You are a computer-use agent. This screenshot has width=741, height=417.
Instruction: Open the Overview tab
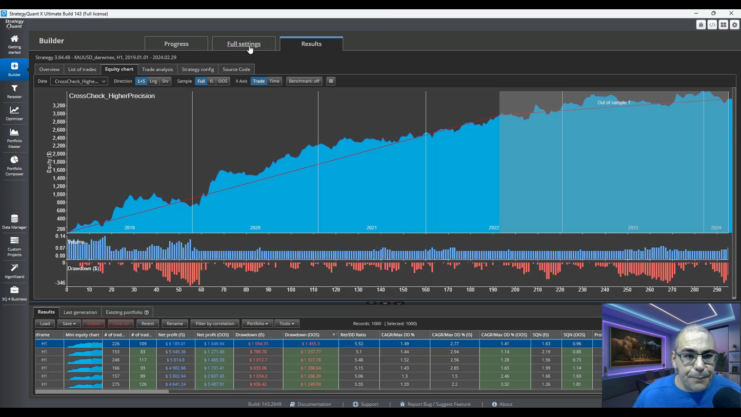tap(49, 69)
